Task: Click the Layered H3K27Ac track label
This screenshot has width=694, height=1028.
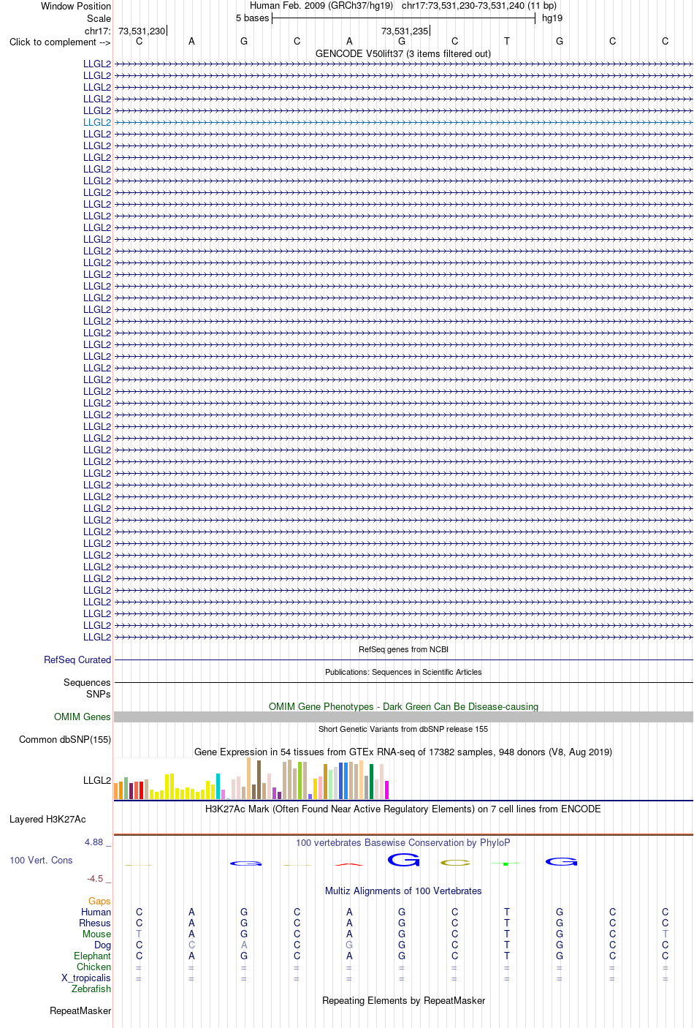Action: tap(47, 819)
